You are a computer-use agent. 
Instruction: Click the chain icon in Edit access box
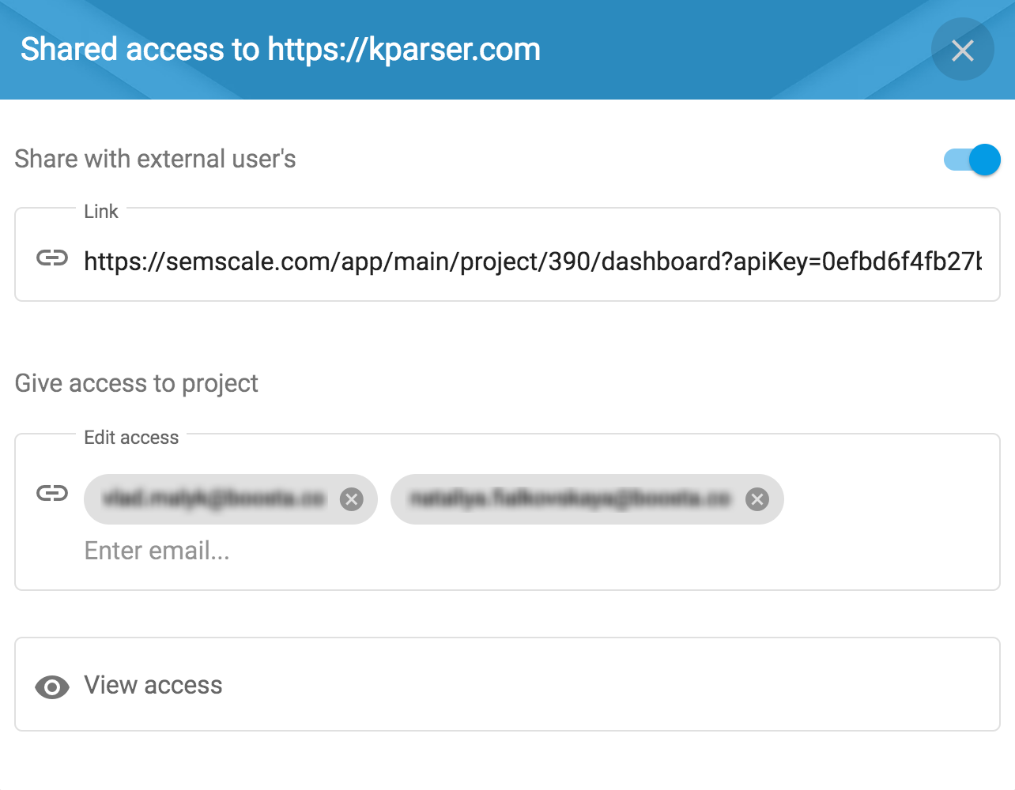(x=52, y=493)
